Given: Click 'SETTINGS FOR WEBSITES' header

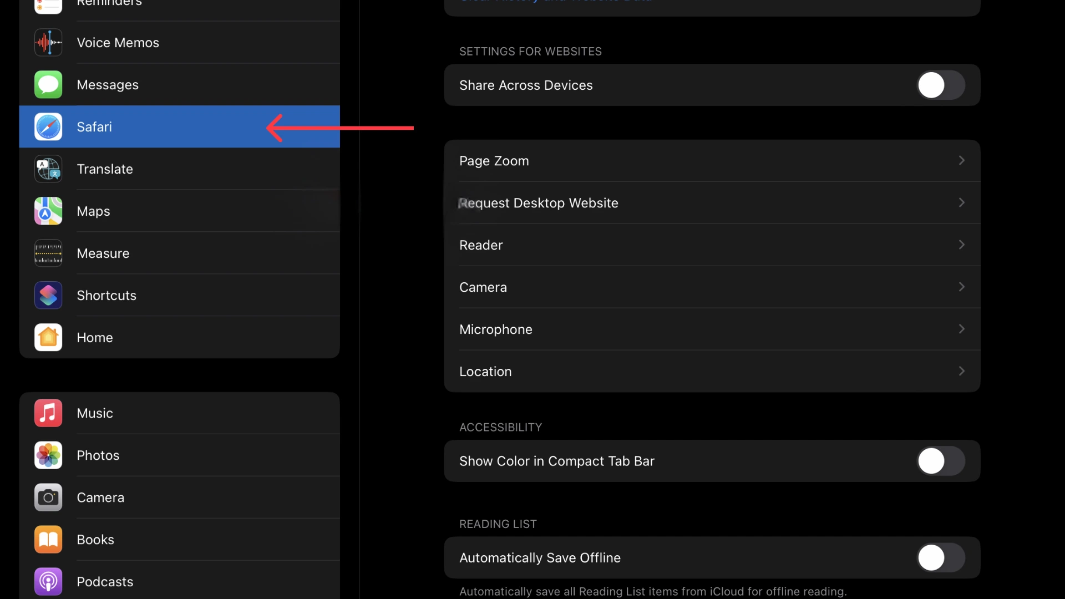Looking at the screenshot, I should 530,52.
